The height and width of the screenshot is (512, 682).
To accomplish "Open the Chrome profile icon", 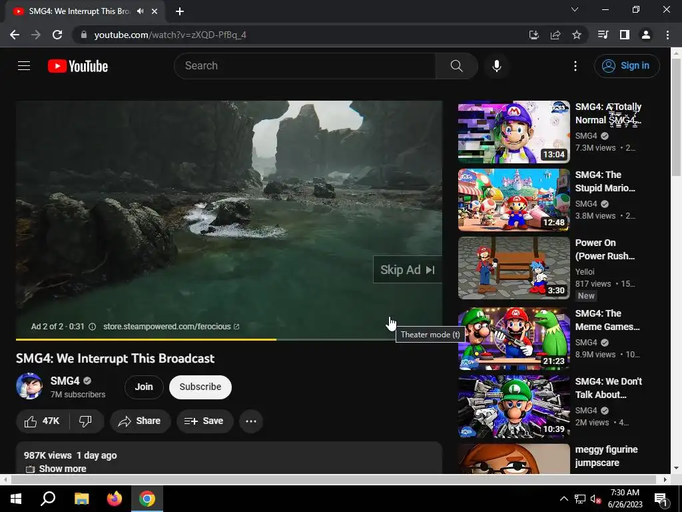I will [646, 35].
